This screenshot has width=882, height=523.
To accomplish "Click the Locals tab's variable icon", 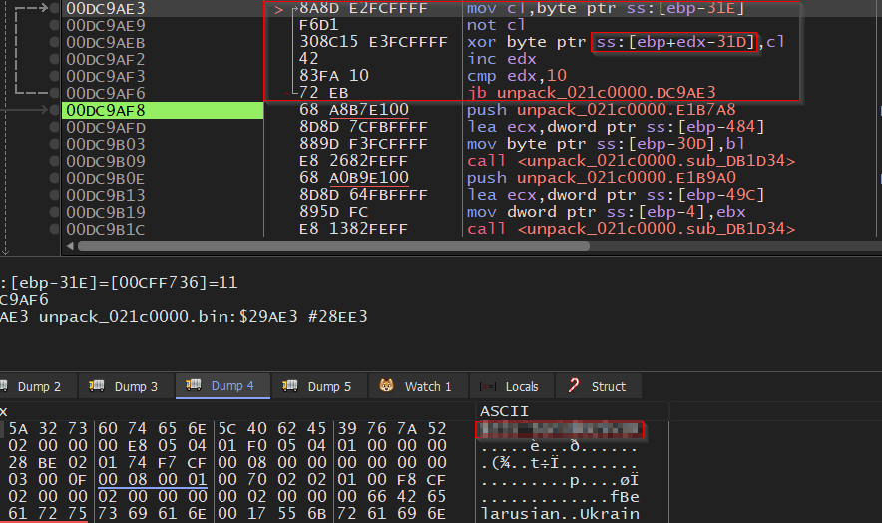I will [x=487, y=387].
